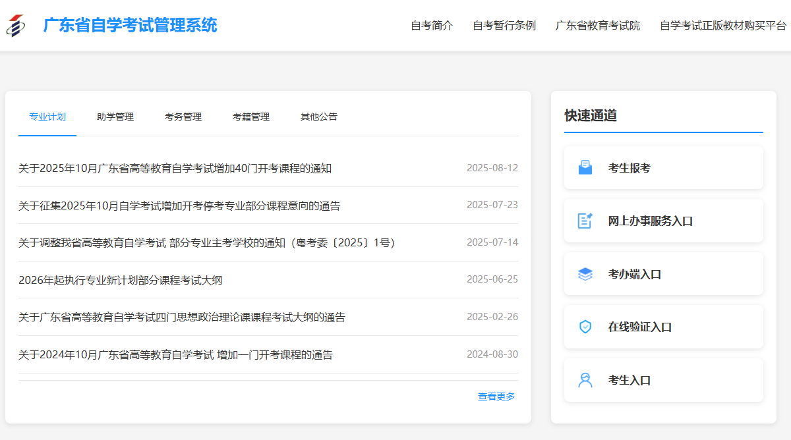Image resolution: width=791 pixels, height=440 pixels.
Task: Click the 考生入口 person icon
Action: point(585,380)
